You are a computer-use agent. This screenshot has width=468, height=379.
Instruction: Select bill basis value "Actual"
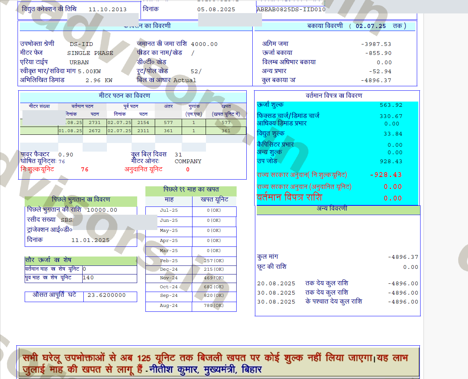coord(185,80)
